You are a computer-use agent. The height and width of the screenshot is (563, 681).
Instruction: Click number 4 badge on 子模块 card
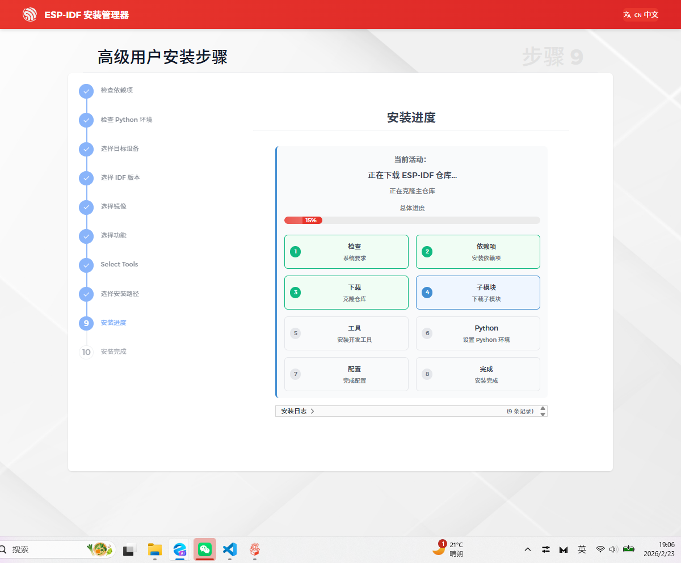(427, 293)
